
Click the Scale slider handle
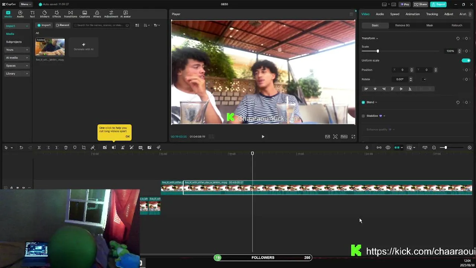click(x=377, y=51)
